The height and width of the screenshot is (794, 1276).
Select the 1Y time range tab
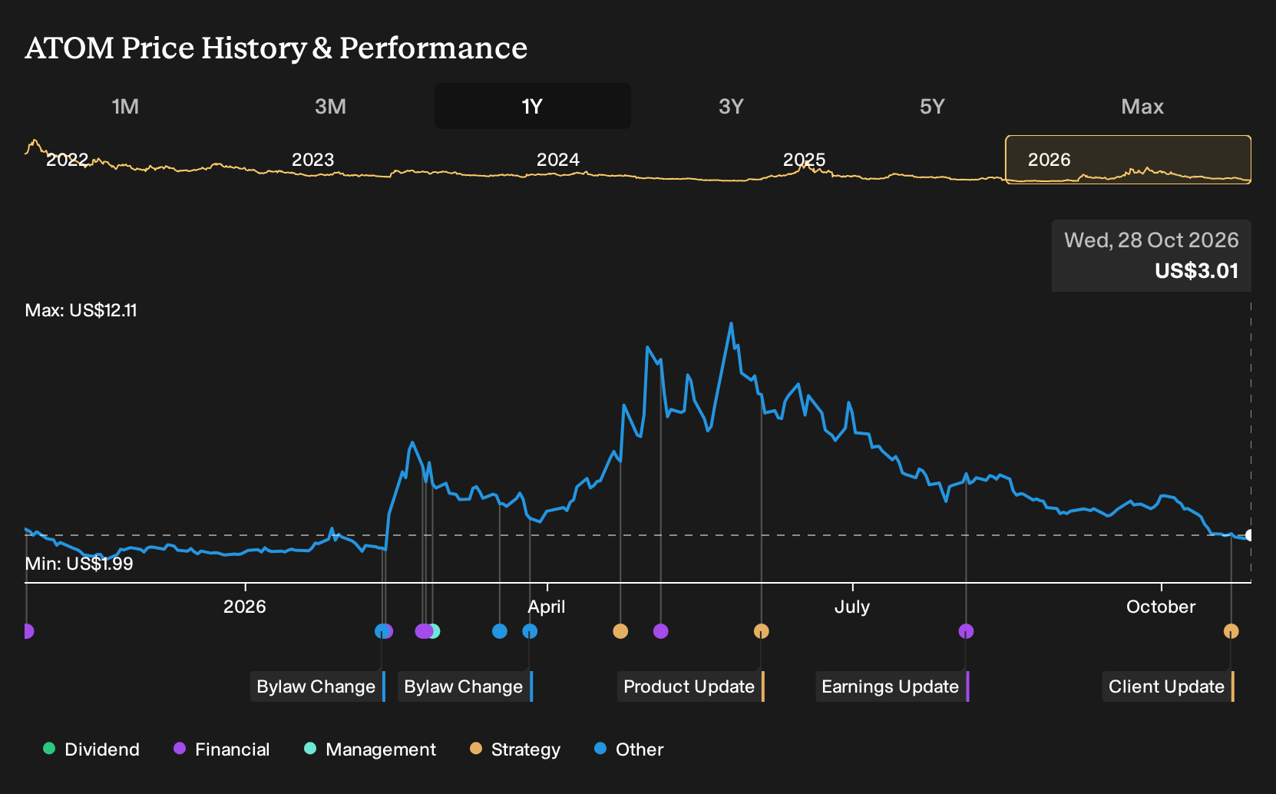point(533,106)
